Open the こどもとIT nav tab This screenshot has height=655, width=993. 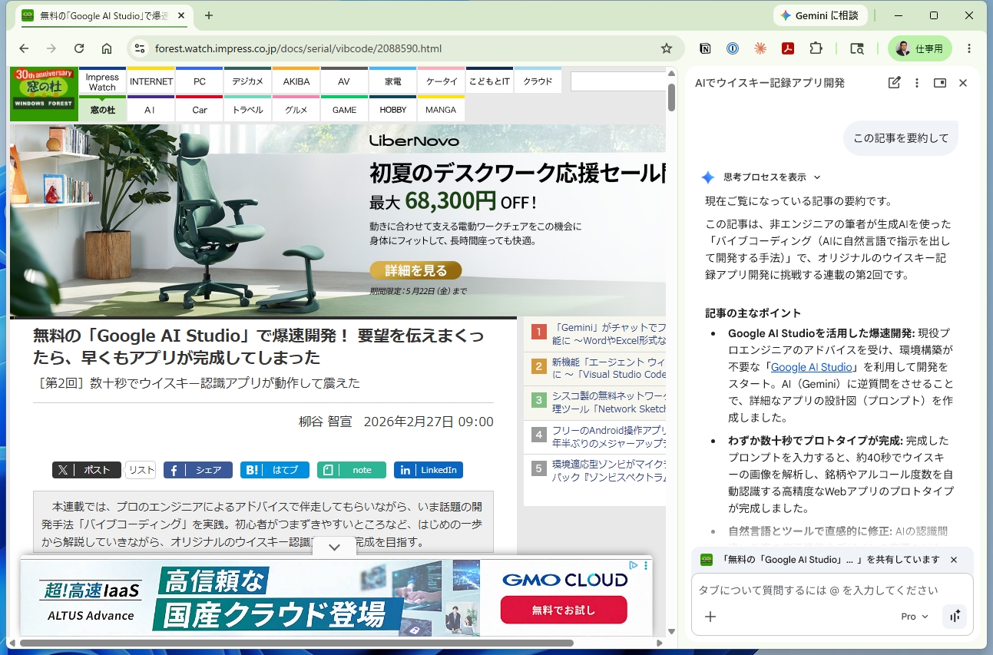click(x=489, y=81)
